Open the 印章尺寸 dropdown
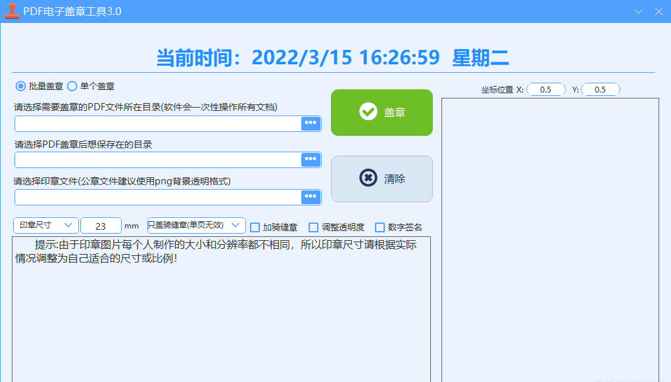This screenshot has height=382, width=671. coord(46,225)
